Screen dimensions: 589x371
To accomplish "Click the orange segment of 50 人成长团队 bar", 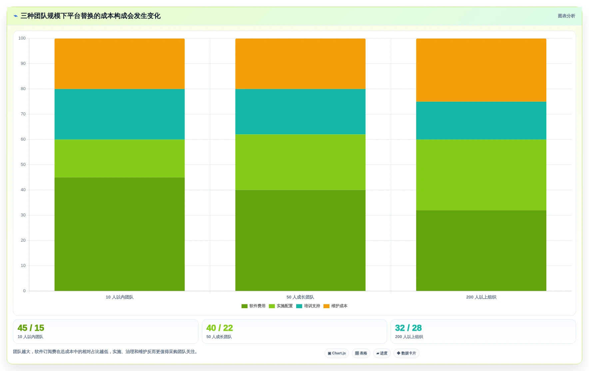I will [x=300, y=64].
